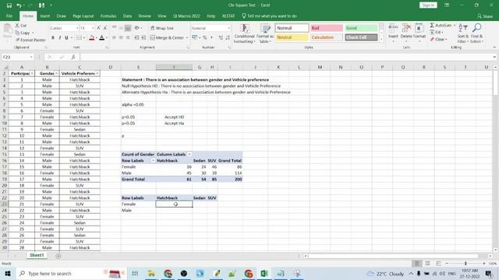Screen dimensions: 499x280
Task: Click the zoom slider handle
Action: [x=465, y=264]
